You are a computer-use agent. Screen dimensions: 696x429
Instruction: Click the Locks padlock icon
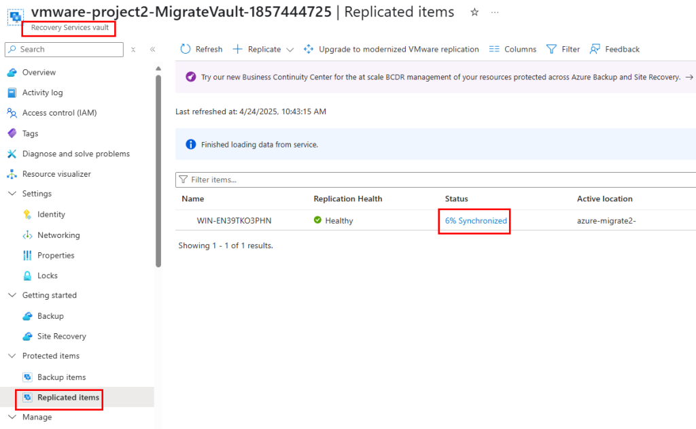27,276
